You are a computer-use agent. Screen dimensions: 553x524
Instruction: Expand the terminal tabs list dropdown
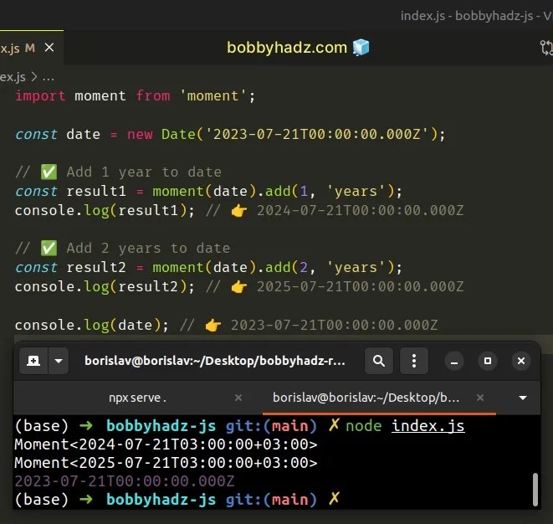tap(523, 398)
